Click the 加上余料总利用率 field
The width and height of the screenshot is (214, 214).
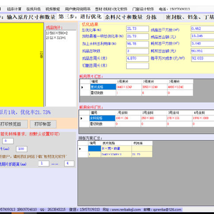[137, 44]
